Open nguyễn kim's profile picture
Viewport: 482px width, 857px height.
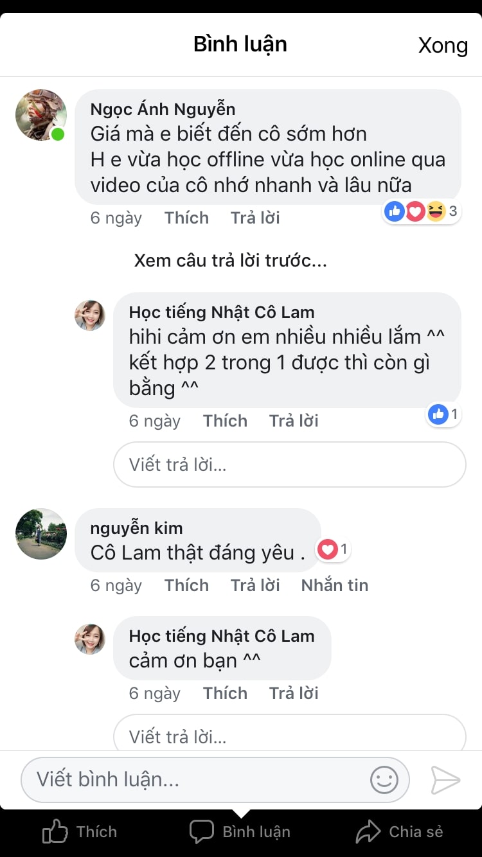[x=41, y=534]
